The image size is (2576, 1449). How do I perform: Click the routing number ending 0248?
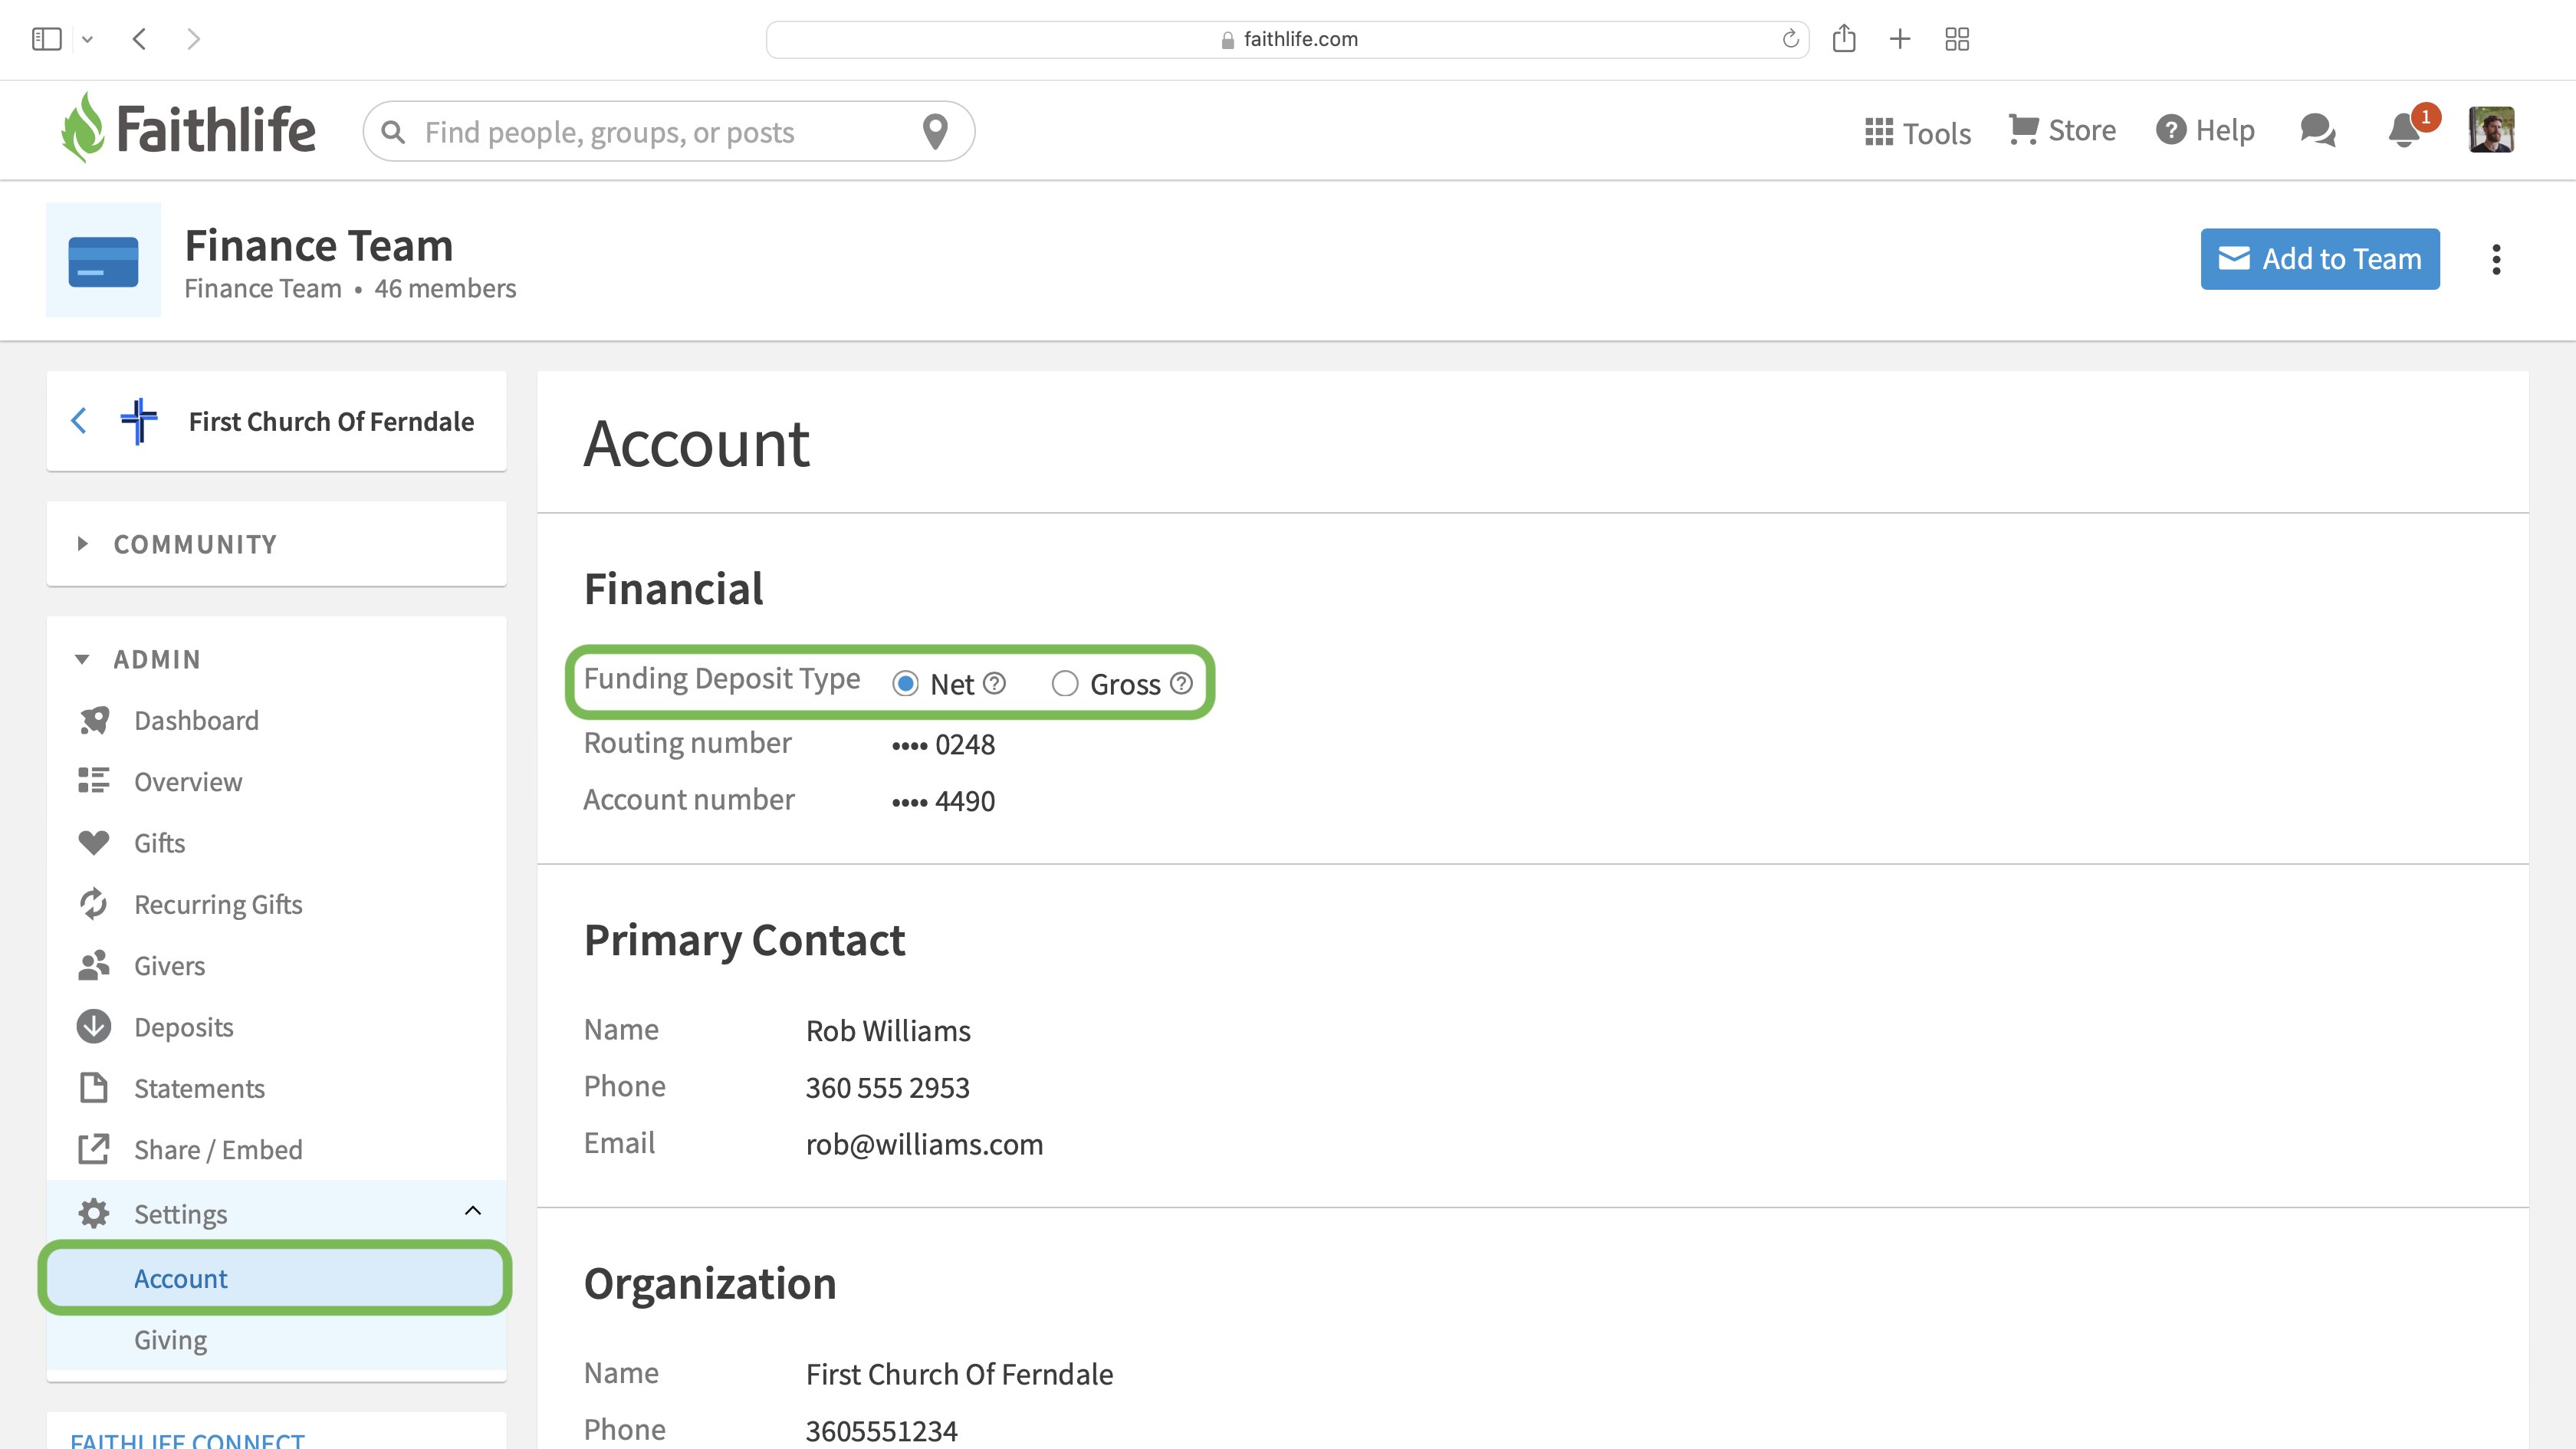943,745
